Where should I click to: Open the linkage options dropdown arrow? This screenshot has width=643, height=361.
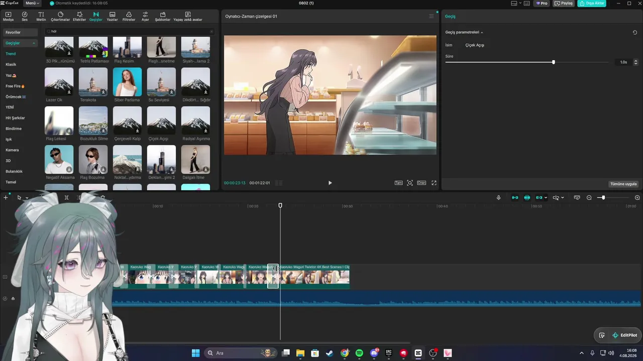click(x=546, y=198)
